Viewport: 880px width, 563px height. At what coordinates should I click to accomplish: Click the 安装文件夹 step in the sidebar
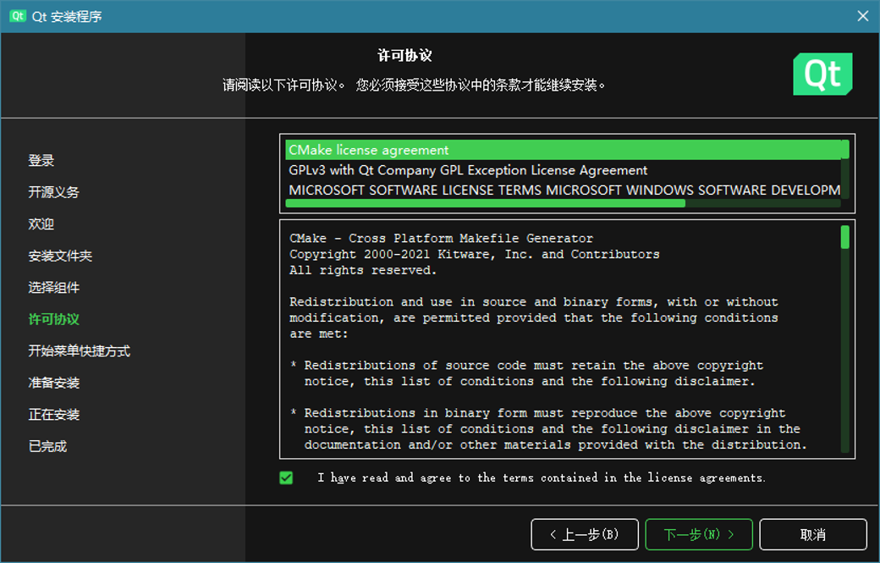coord(60,256)
